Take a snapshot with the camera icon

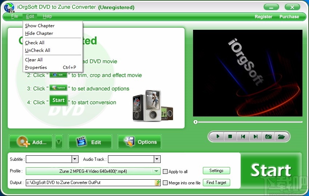pos(268,136)
